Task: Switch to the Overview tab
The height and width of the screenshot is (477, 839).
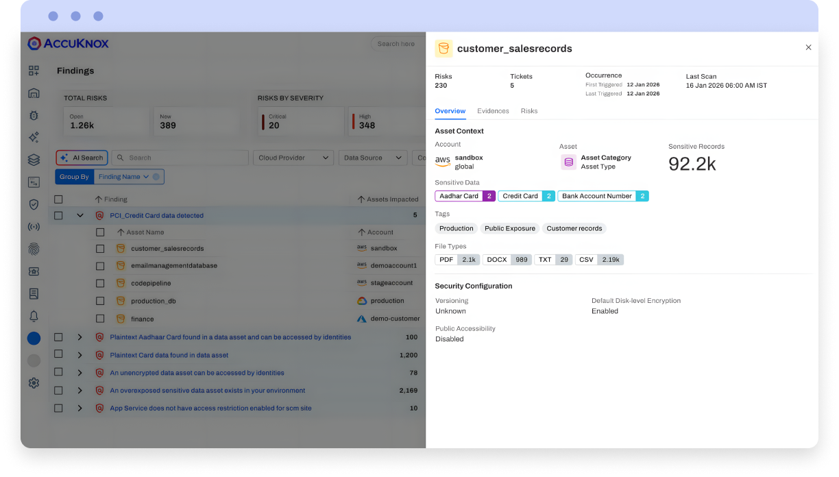Action: [x=450, y=111]
